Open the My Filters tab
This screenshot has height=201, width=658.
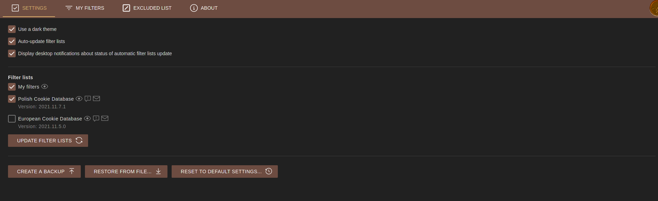pyautogui.click(x=85, y=8)
